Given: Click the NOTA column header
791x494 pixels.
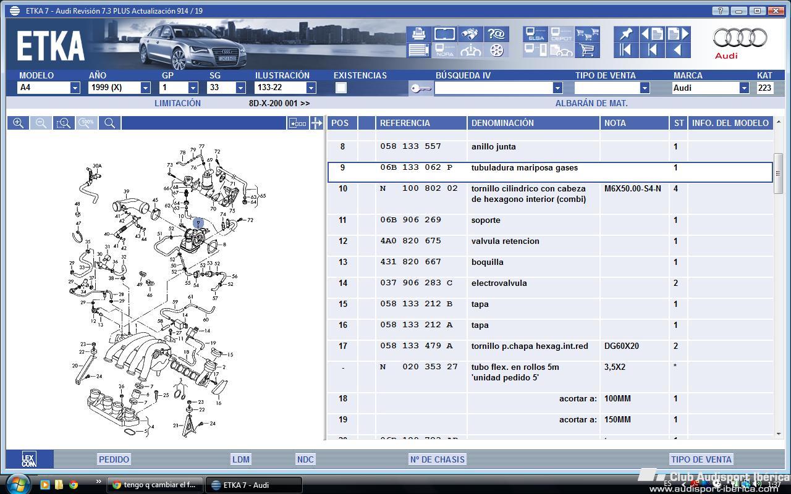Looking at the screenshot, I should [x=635, y=123].
